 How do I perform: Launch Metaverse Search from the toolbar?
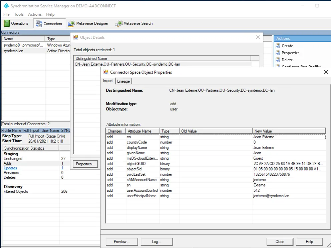pos(134,24)
